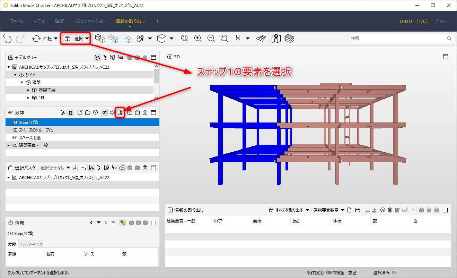The width and height of the screenshot is (457, 278).
Task: Open classification settings gear icon
Action: click(x=112, y=112)
